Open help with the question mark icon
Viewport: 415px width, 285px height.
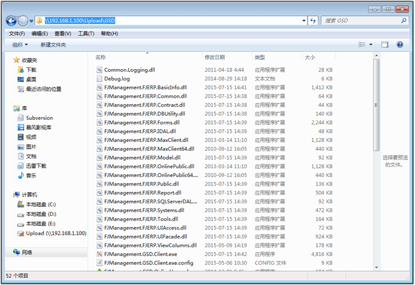(399, 44)
